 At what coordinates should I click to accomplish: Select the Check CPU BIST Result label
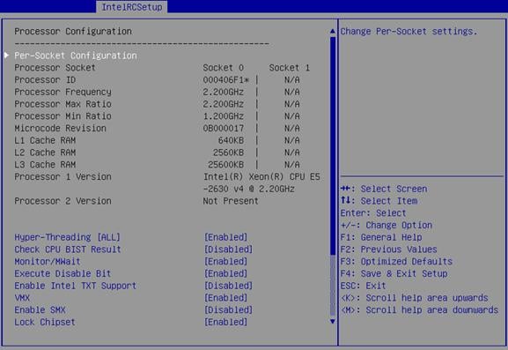68,249
